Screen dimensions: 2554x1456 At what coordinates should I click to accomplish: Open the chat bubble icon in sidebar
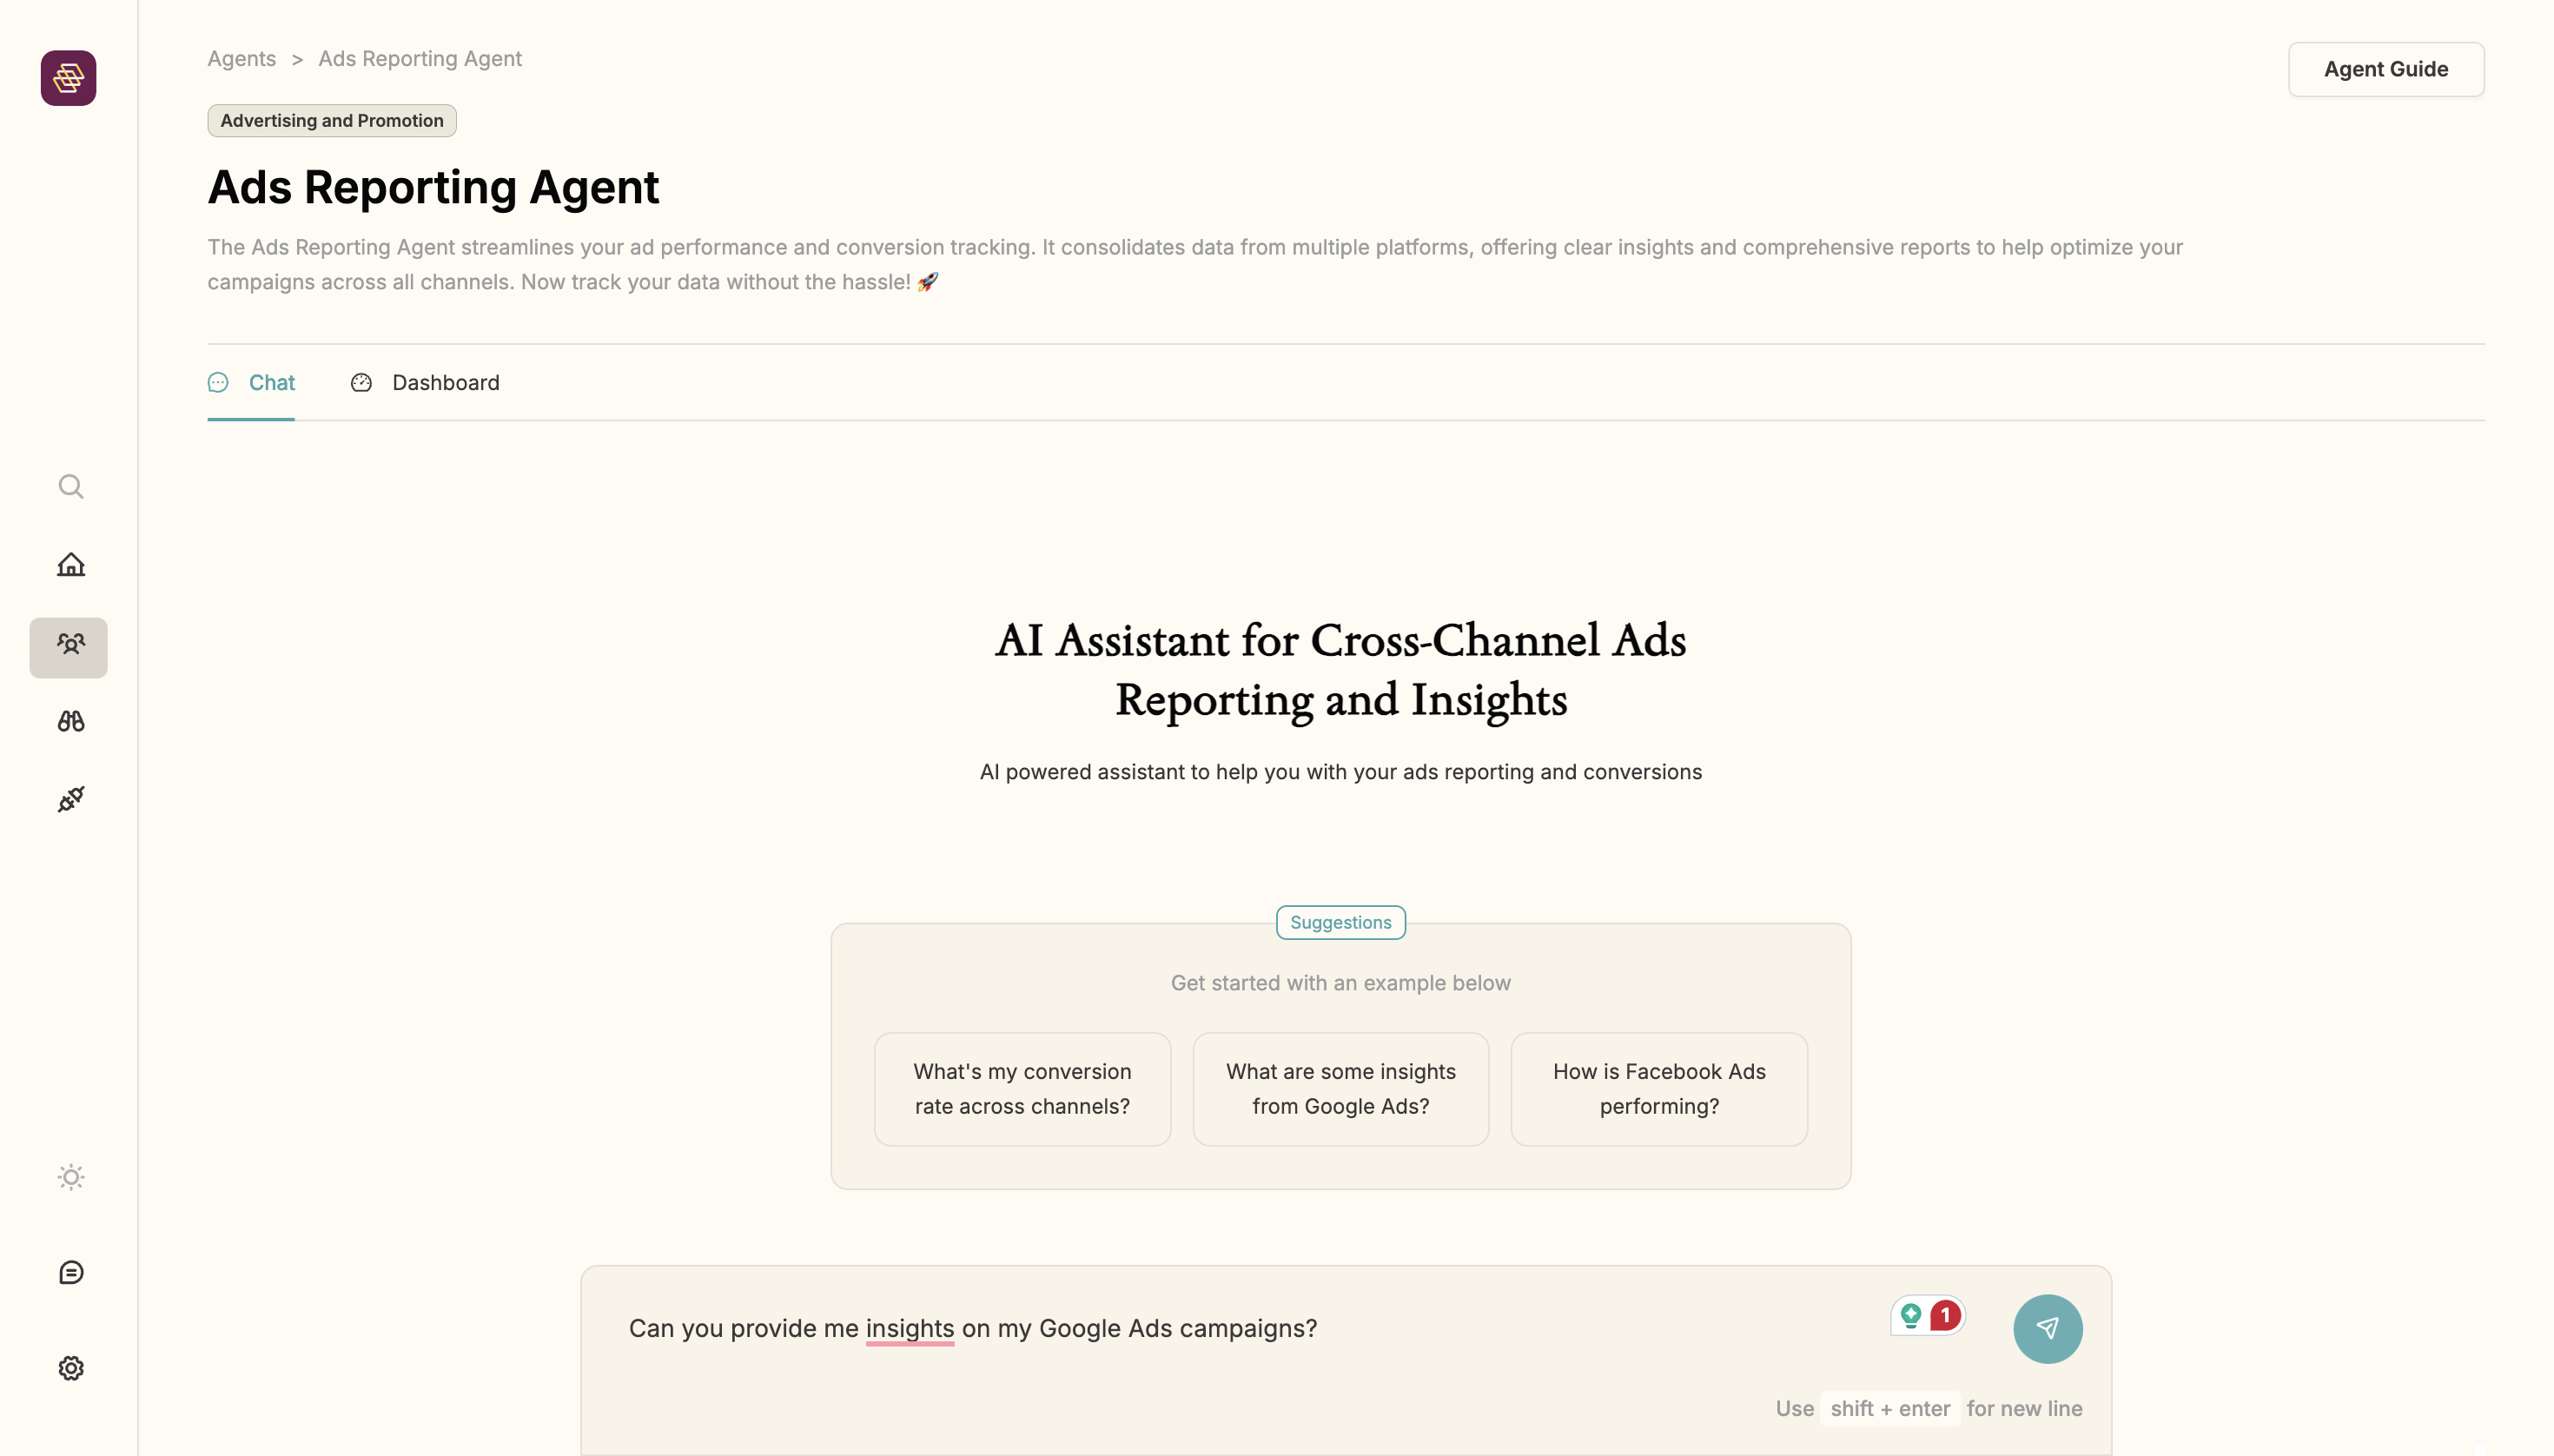pyautogui.click(x=70, y=1272)
